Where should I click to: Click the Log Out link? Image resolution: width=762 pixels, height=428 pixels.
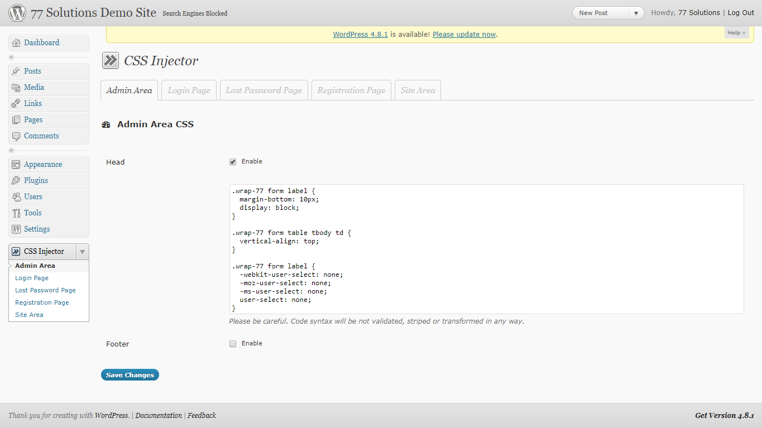coord(741,13)
